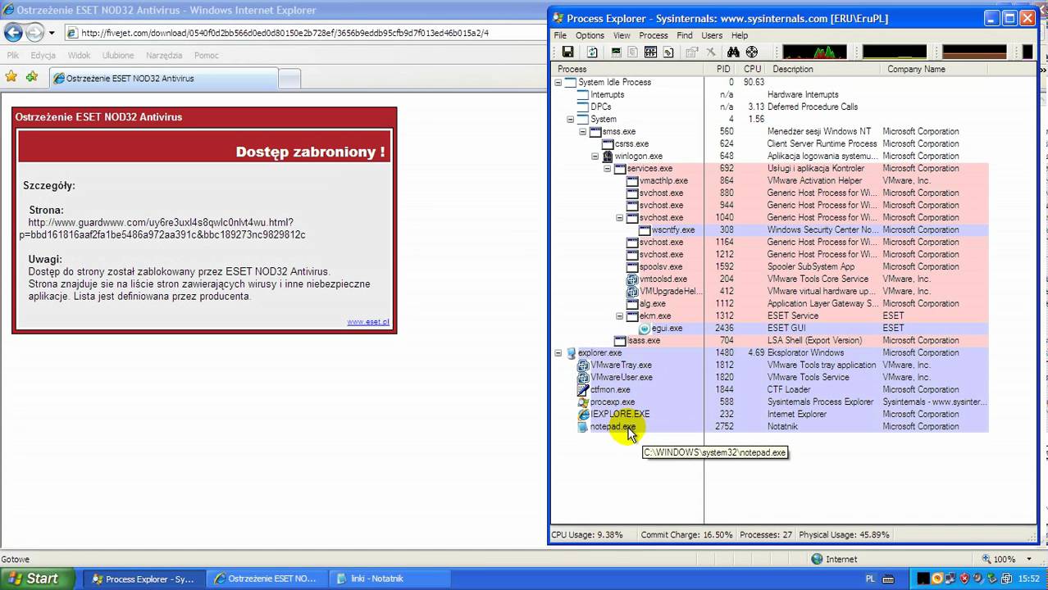
Task: Collapse the System Idle Process tree node
Action: pos(558,82)
